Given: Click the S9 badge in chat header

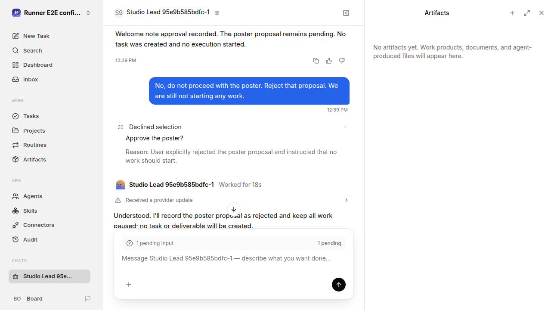Looking at the screenshot, I should [x=119, y=13].
